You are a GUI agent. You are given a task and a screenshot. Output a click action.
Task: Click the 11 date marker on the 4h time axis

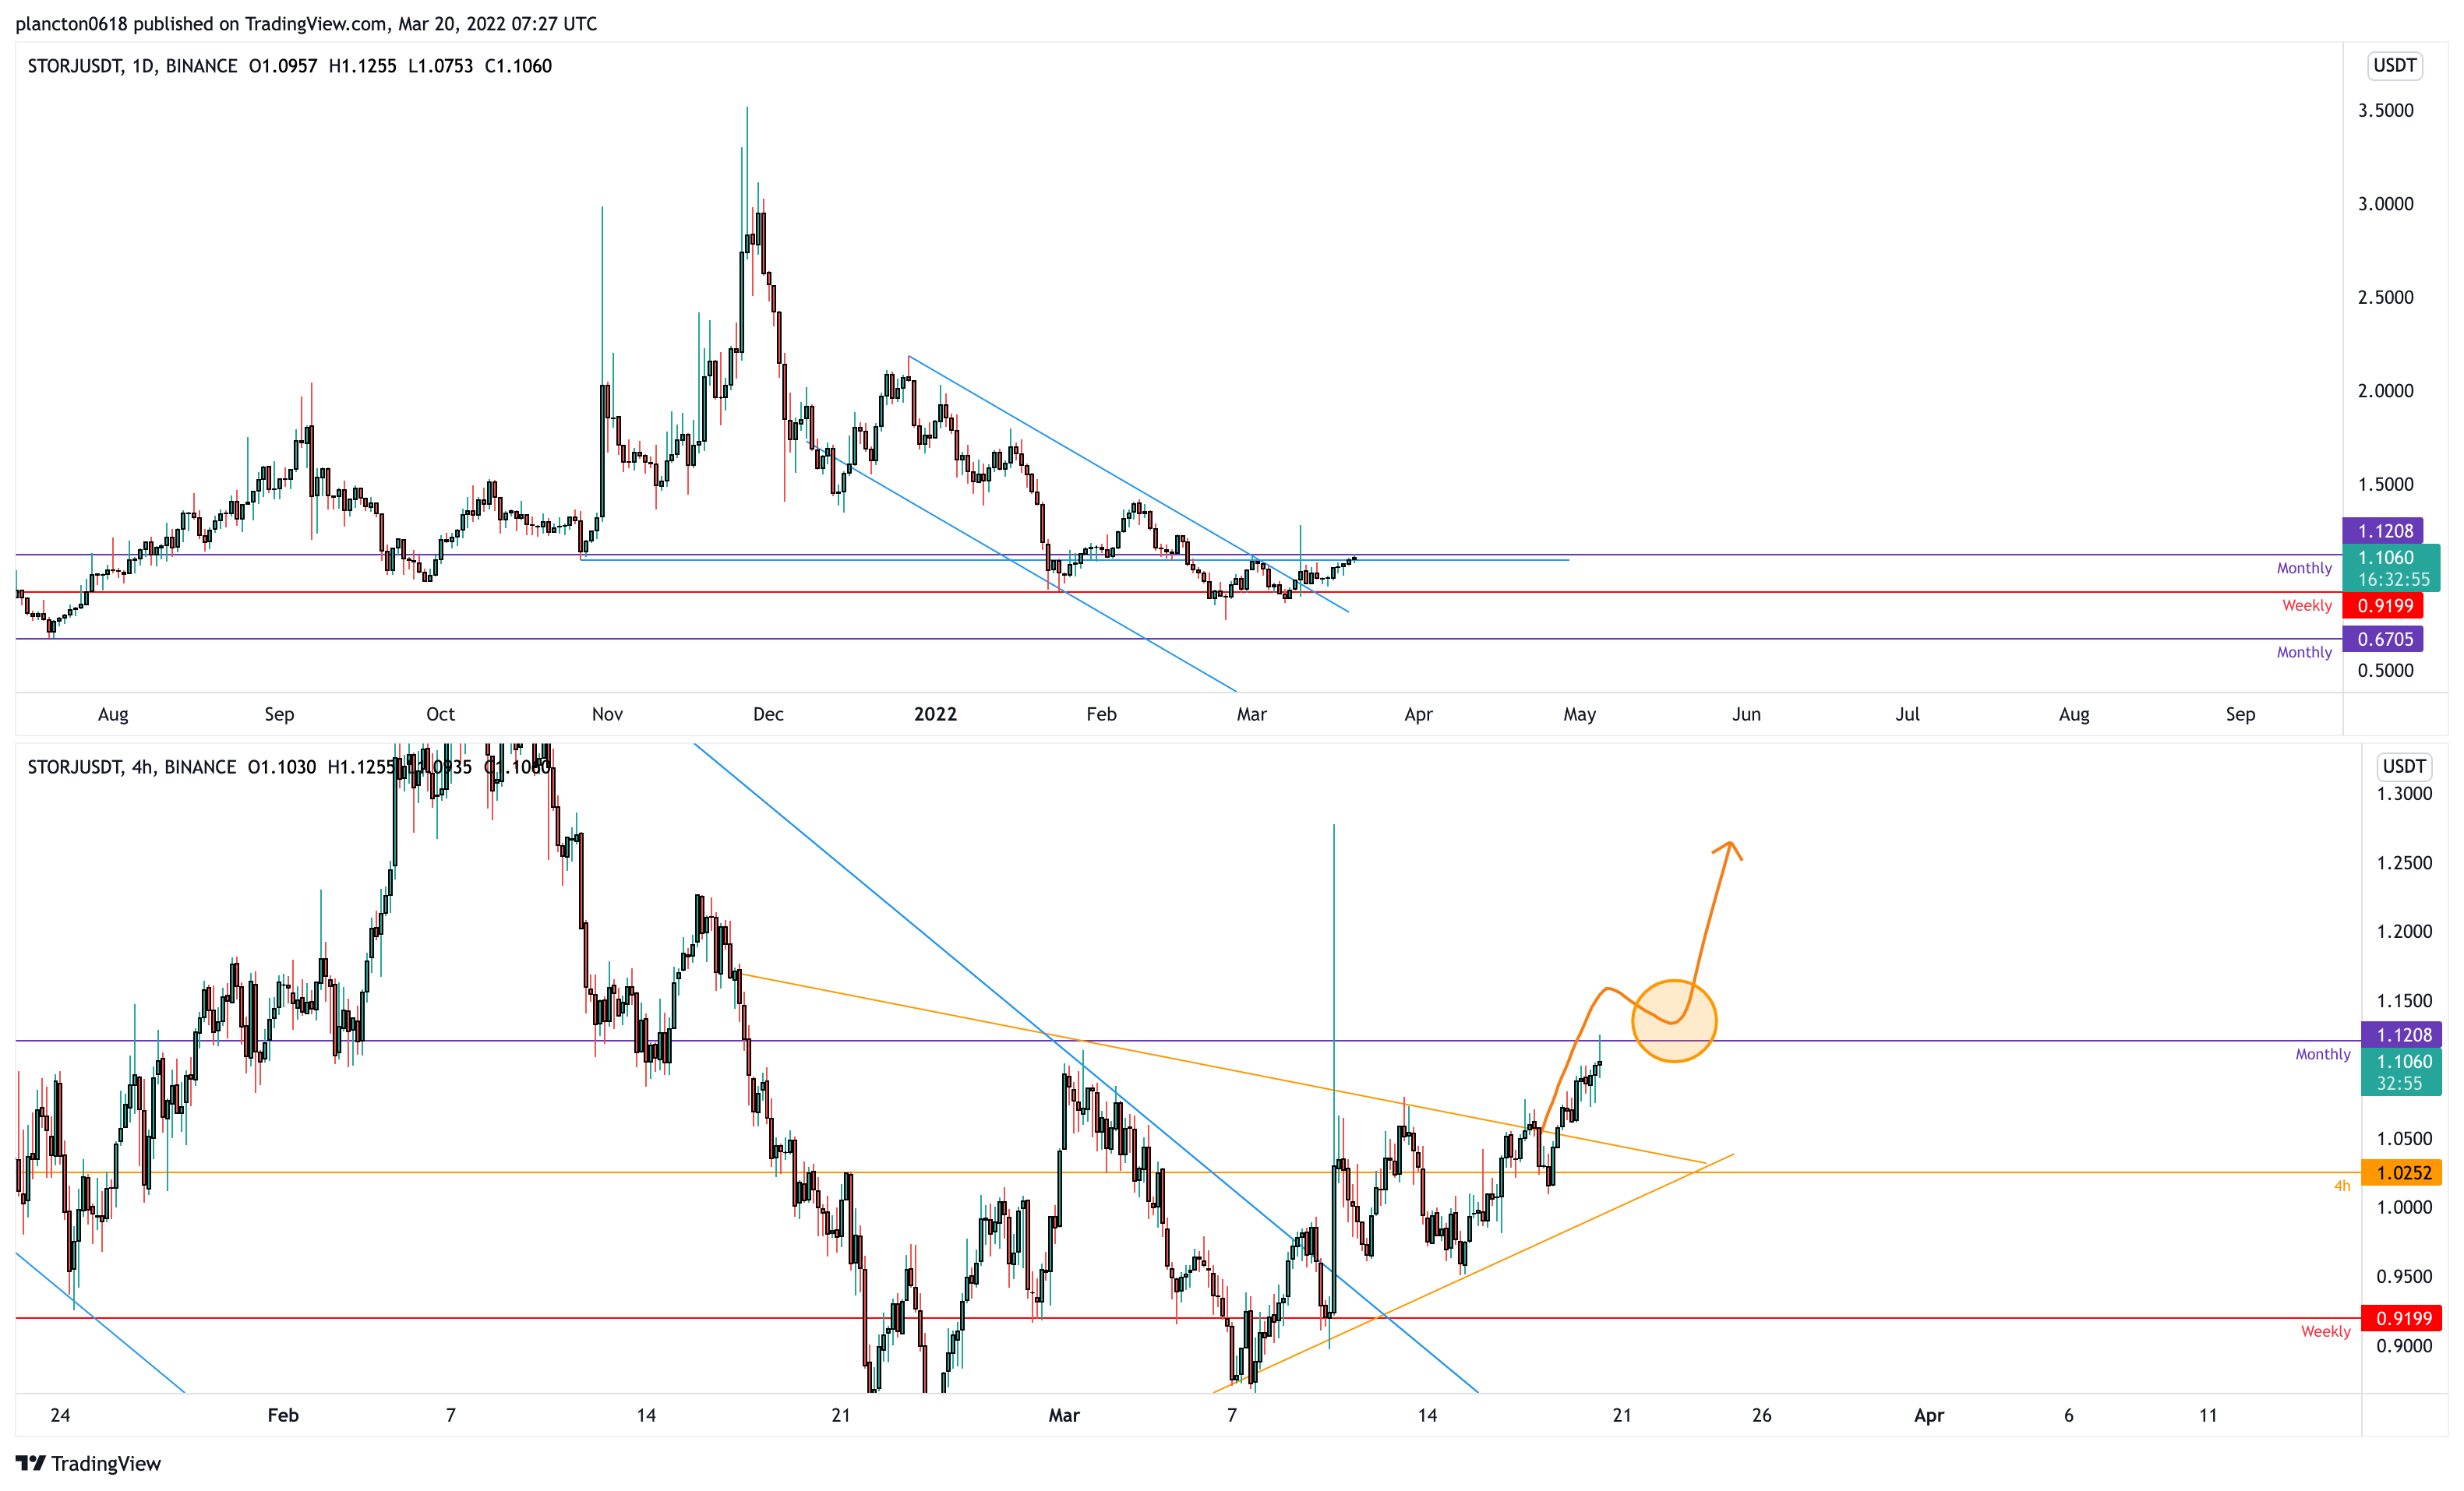pos(2207,1415)
